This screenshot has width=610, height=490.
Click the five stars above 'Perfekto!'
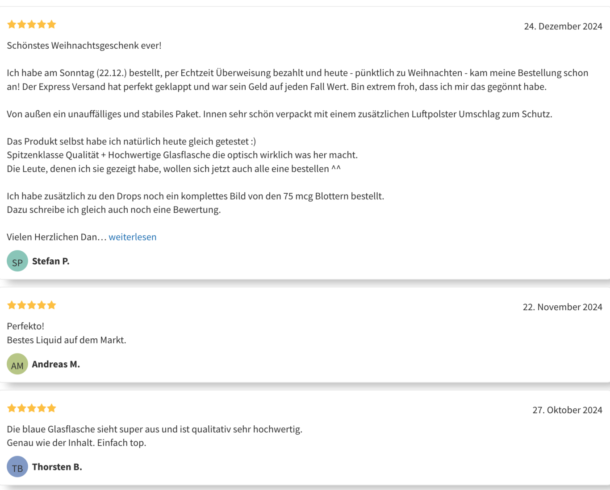coord(32,305)
